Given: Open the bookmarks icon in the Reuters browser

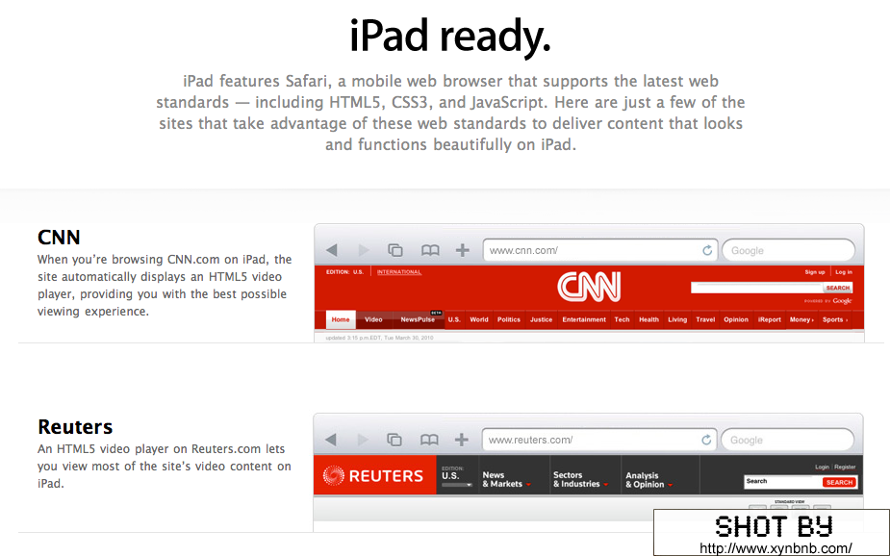Looking at the screenshot, I should (429, 440).
